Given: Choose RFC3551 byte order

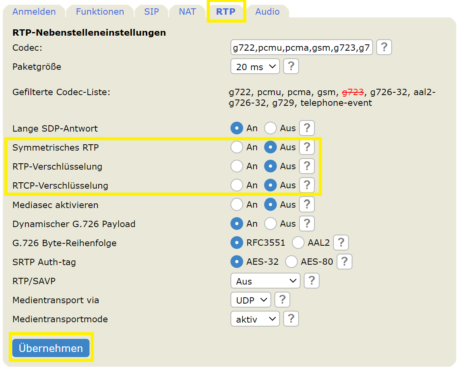Looking at the screenshot, I should (x=237, y=243).
